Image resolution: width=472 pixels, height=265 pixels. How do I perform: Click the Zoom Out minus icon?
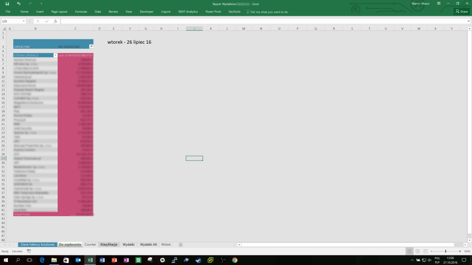tap(432, 251)
